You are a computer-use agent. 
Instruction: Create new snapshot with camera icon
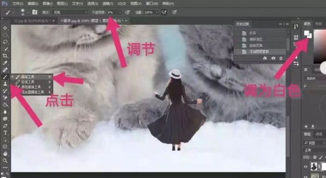click(273, 59)
